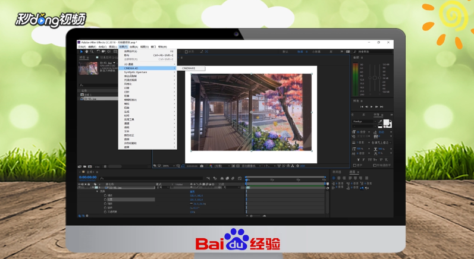The height and width of the screenshot is (259, 474).
Task: Go to the first frame in the Preview panel
Action: (362, 106)
